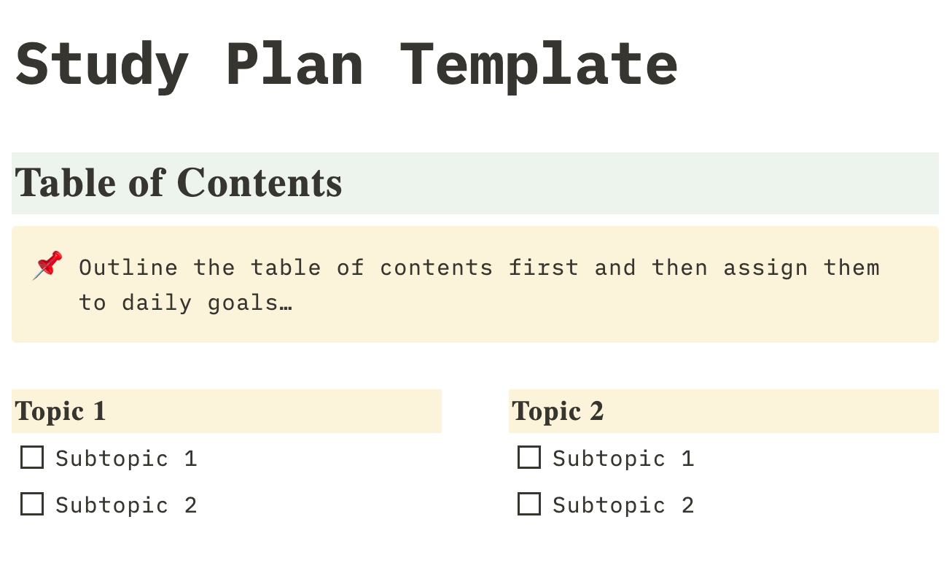Screen dimensions: 952x576
Task: Place cursor in Subtopic 2 text under Topic 1
Action: click(x=126, y=505)
